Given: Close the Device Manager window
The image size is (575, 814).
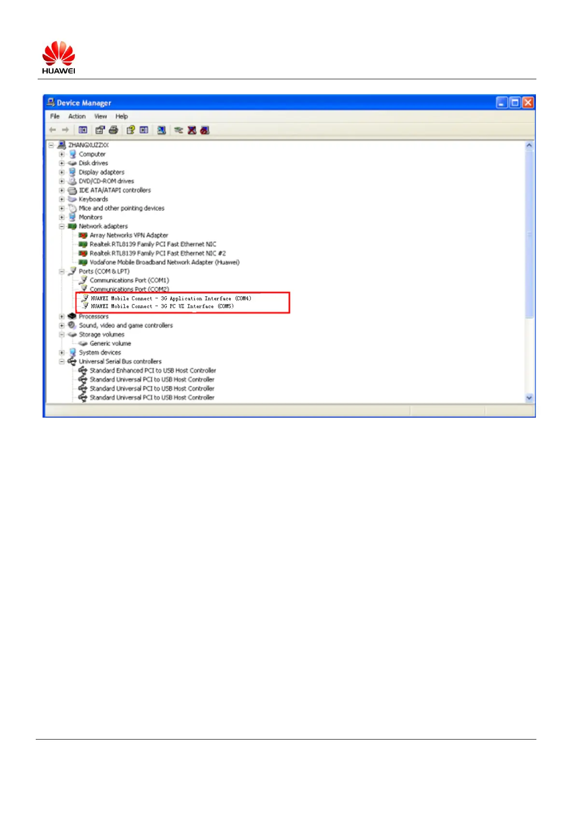Looking at the screenshot, I should click(528, 102).
